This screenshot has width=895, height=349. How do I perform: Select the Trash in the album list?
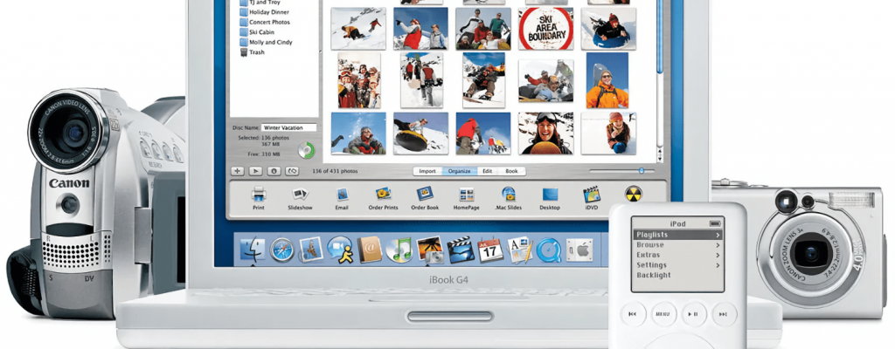[257, 52]
